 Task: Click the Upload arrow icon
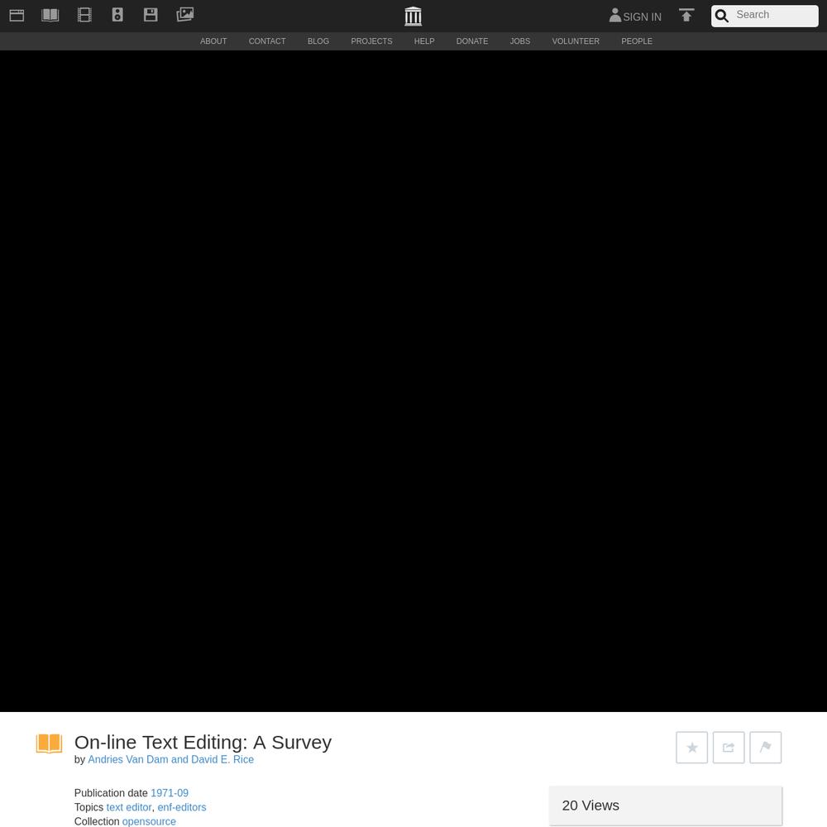coord(686,15)
